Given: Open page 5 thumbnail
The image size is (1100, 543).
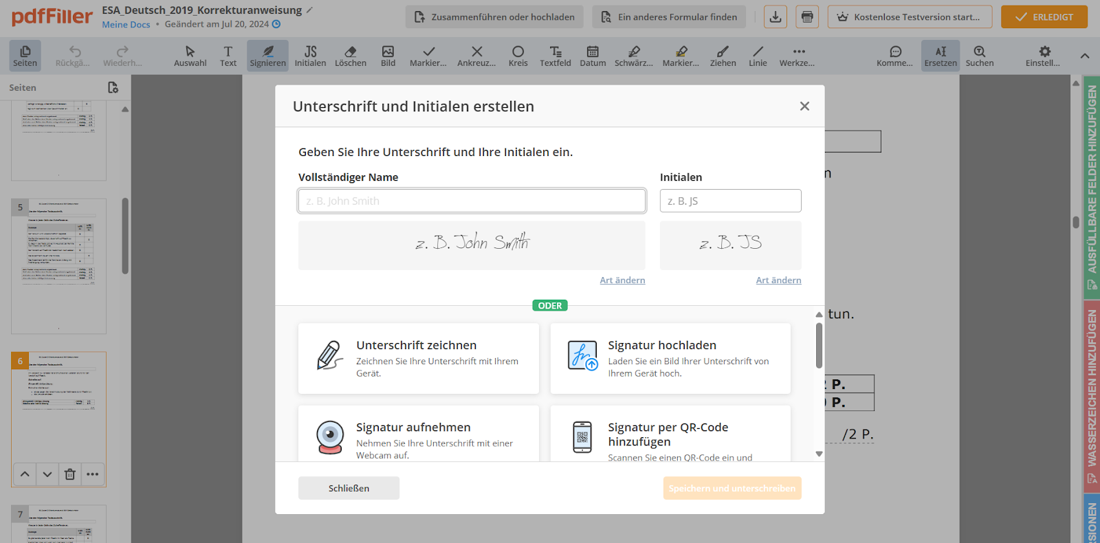Looking at the screenshot, I should (x=59, y=266).
